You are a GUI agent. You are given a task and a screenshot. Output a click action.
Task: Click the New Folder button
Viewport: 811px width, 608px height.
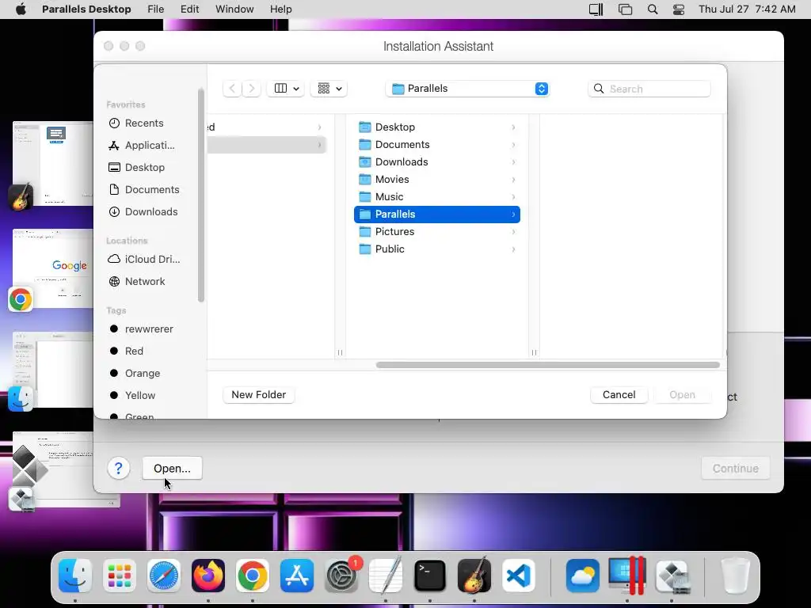[259, 395]
